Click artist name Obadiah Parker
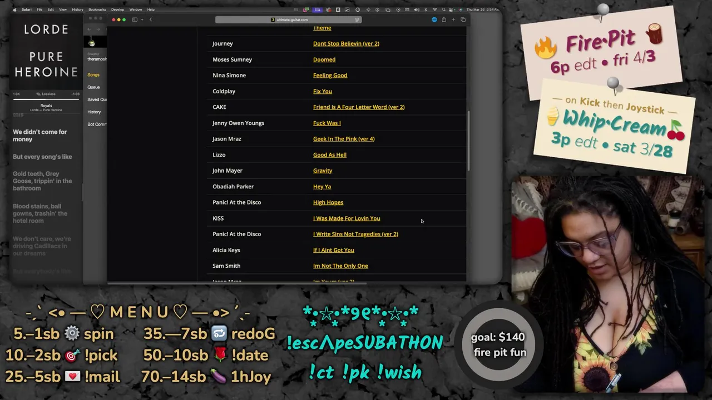Viewport: 712px width, 400px height. [x=233, y=187]
